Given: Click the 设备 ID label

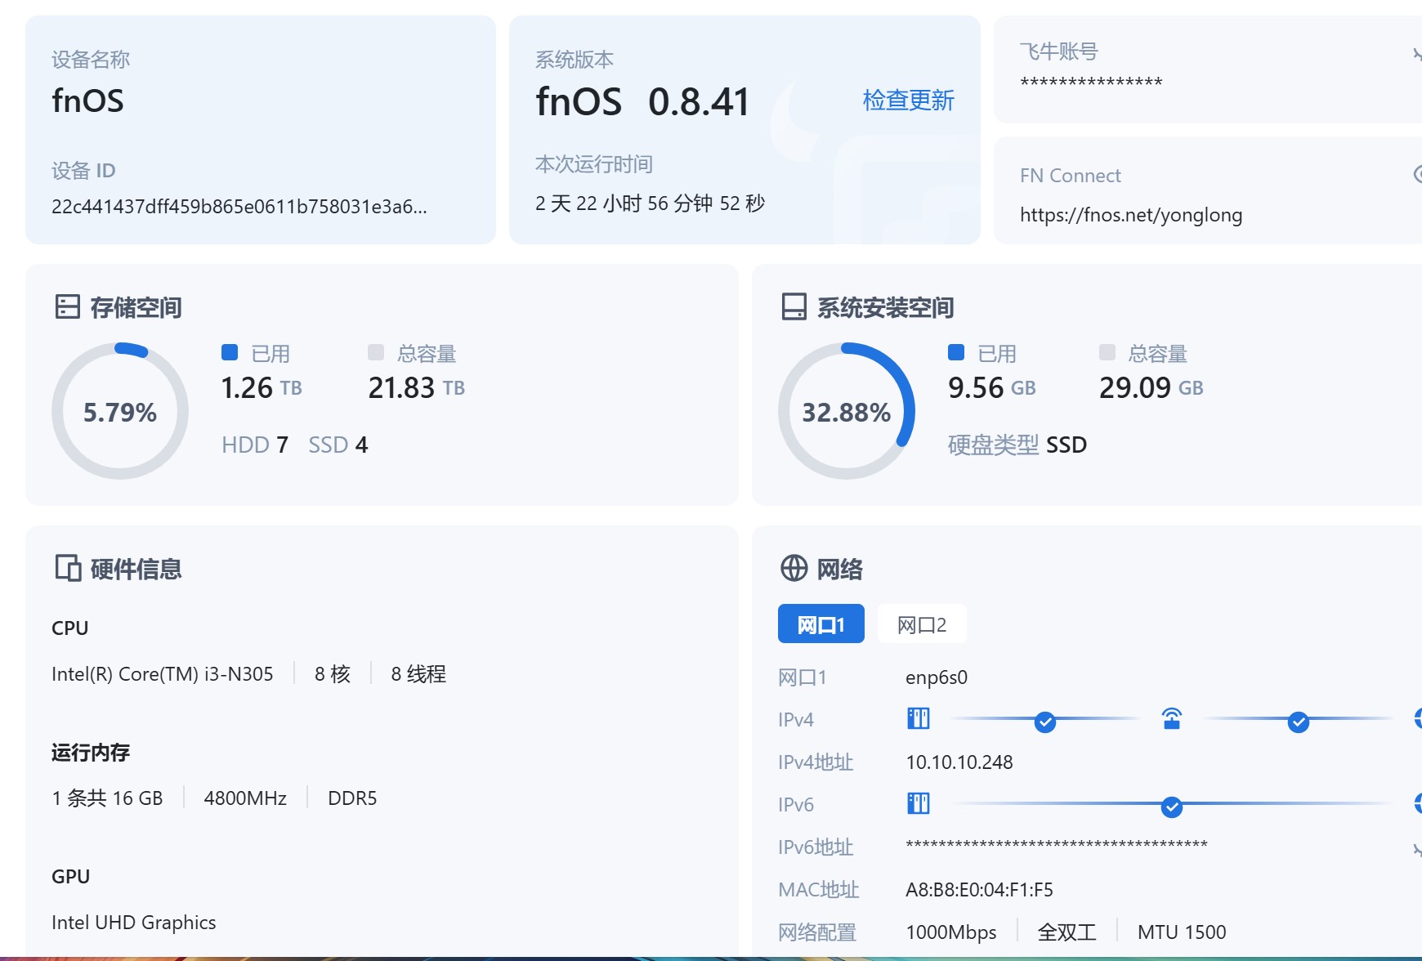Looking at the screenshot, I should click(83, 171).
